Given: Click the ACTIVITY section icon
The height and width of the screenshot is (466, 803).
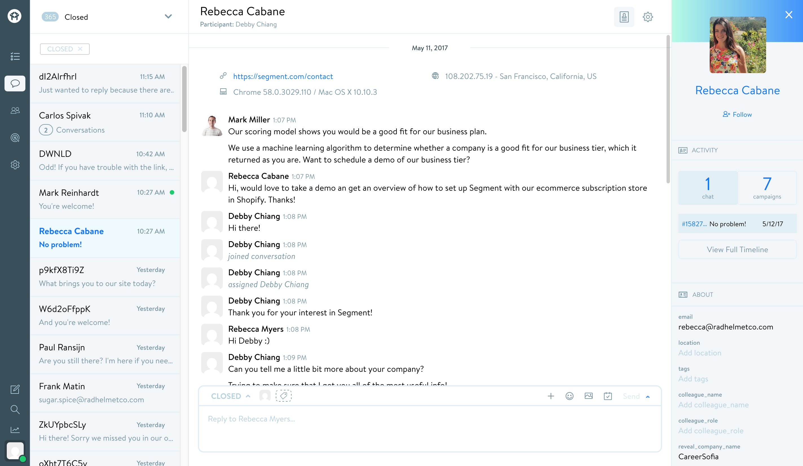Looking at the screenshot, I should 683,150.
